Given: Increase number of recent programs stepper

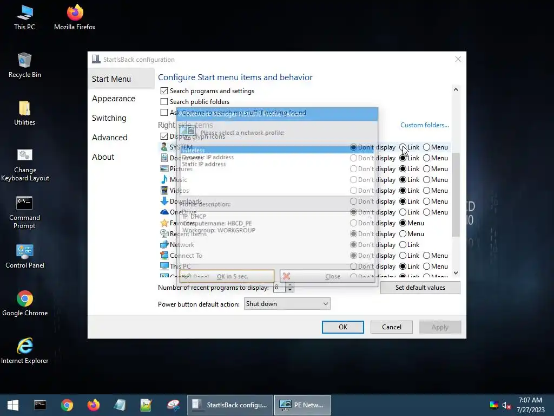Looking at the screenshot, I should [290, 285].
